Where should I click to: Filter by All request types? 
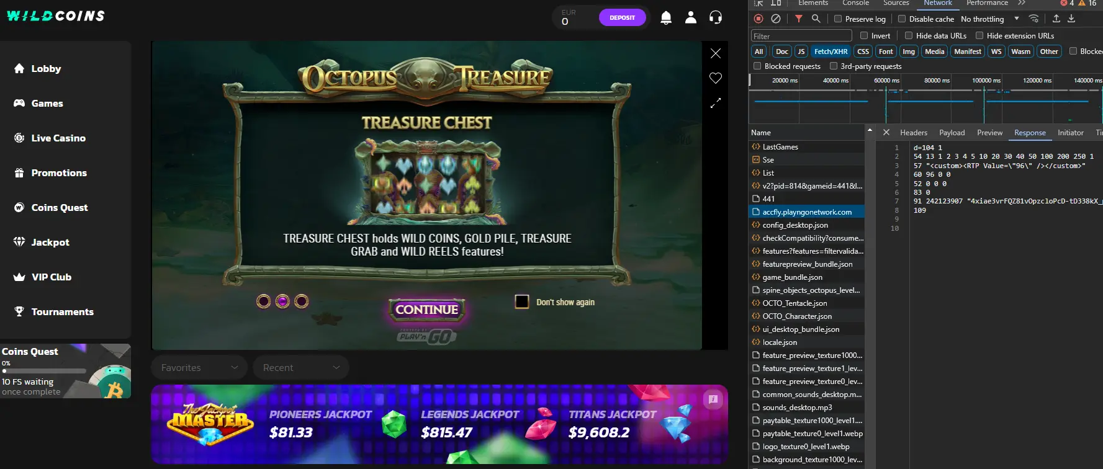tap(759, 51)
